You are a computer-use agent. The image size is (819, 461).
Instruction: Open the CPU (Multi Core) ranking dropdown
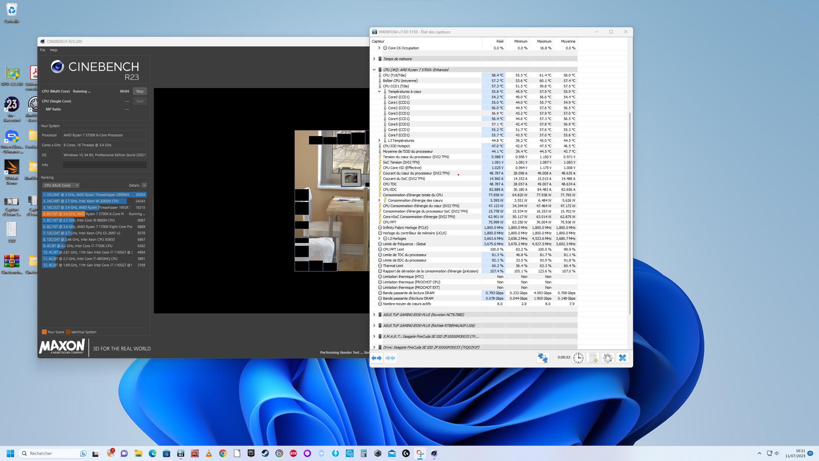click(61, 185)
